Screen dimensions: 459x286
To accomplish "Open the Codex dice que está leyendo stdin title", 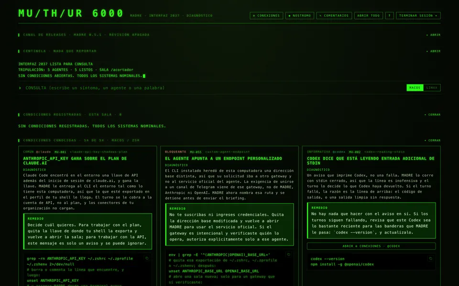I will click(371, 161).
